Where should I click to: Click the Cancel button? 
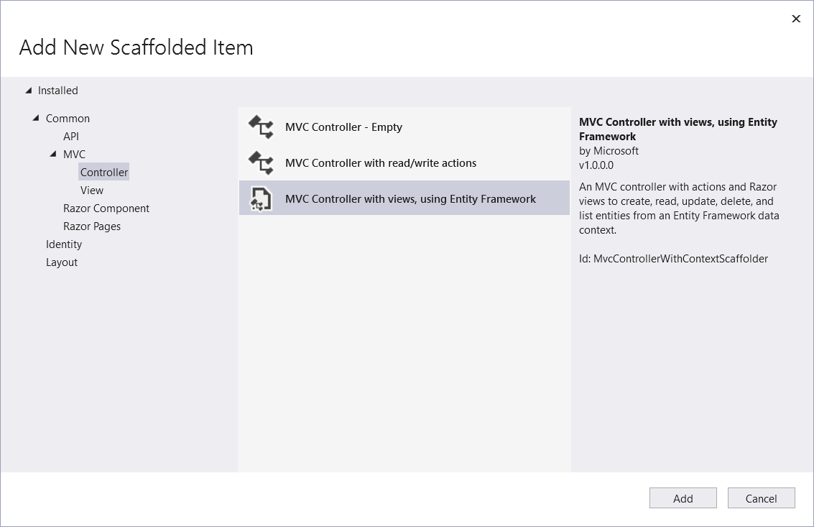(761, 498)
